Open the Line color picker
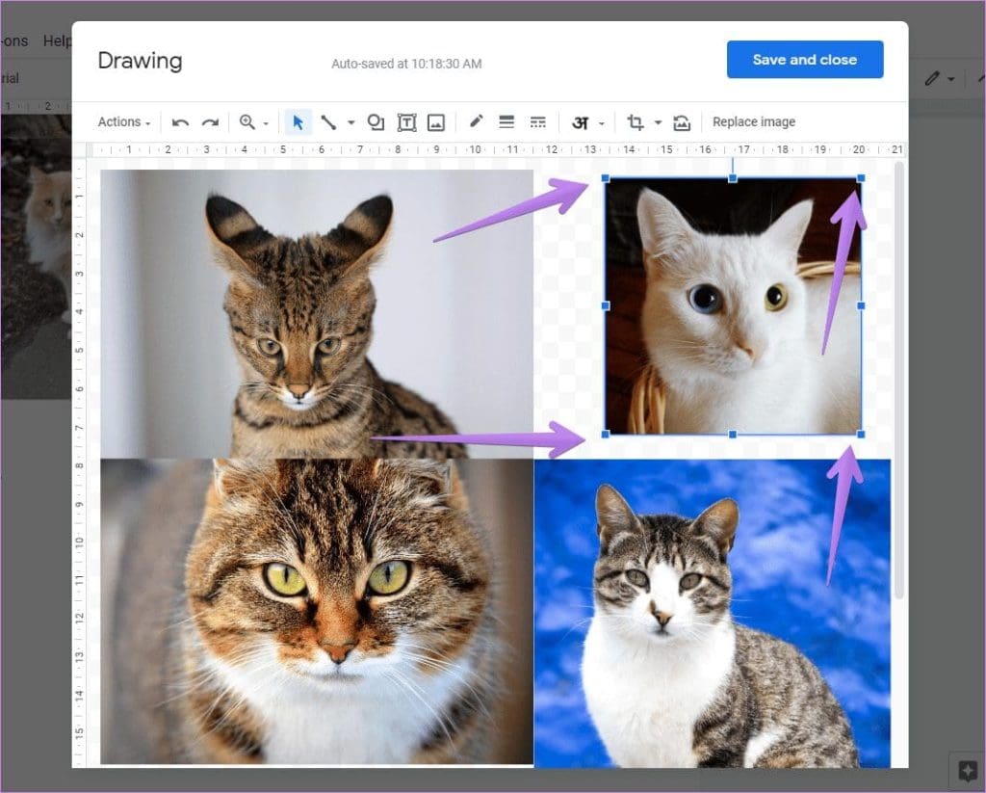The width and height of the screenshot is (986, 793). pyautogui.click(x=476, y=122)
